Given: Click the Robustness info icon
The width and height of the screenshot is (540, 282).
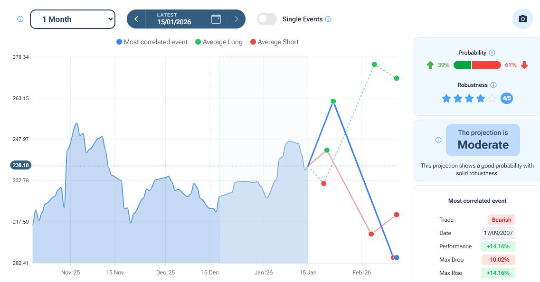Looking at the screenshot, I should click(493, 85).
